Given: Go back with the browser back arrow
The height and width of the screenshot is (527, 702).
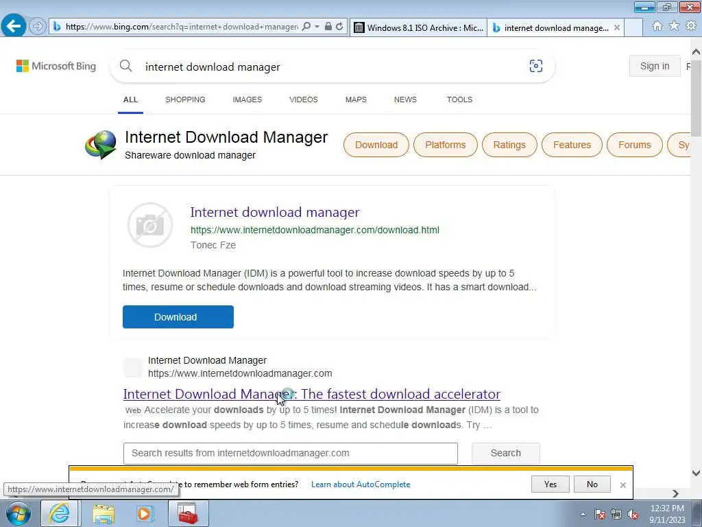Looking at the screenshot, I should 14,25.
